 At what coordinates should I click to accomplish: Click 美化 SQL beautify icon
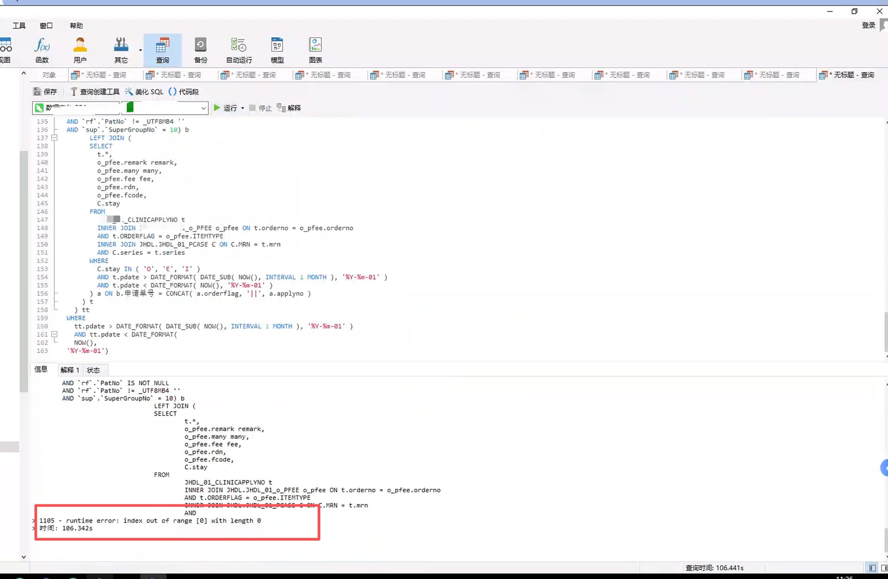click(144, 92)
